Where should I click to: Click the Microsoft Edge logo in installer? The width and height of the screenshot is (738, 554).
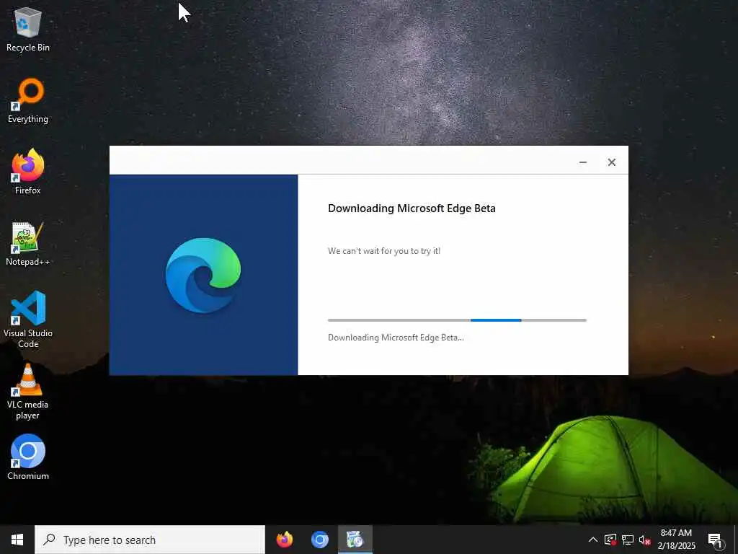click(203, 275)
